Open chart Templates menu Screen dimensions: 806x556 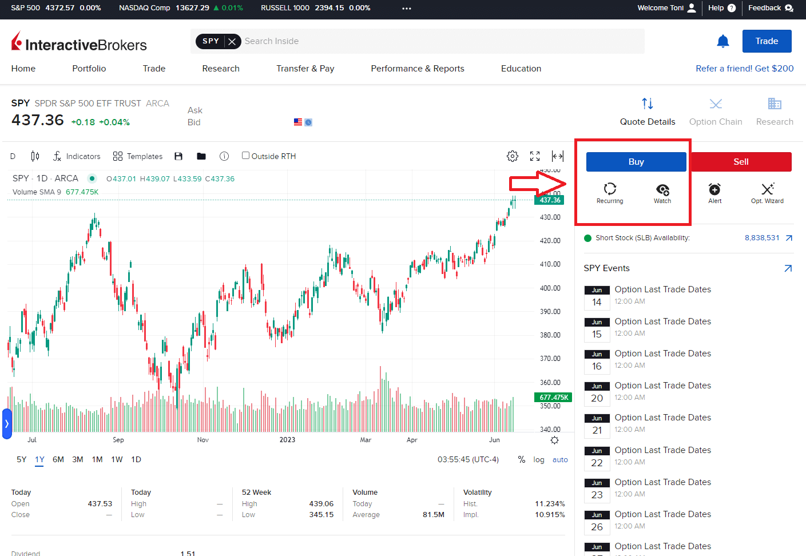[138, 156]
